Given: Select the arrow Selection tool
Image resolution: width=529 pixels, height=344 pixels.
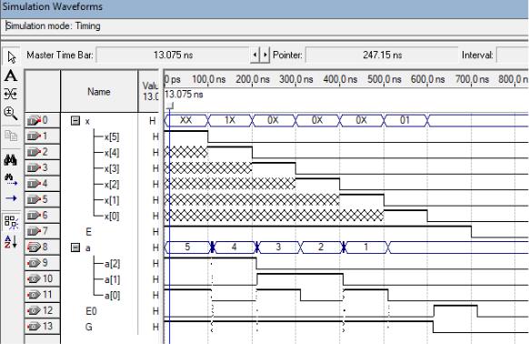Looking at the screenshot, I should (11, 57).
